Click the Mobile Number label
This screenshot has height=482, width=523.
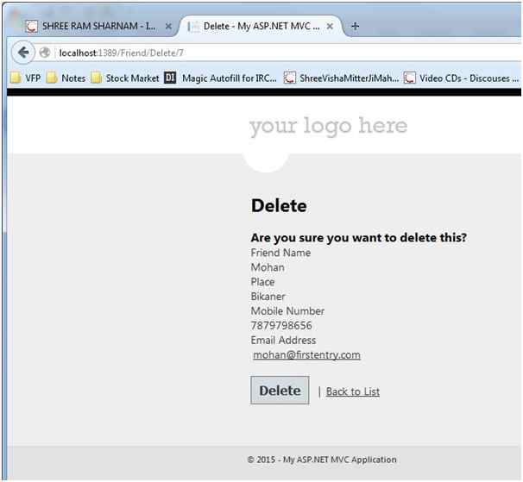[x=287, y=311]
